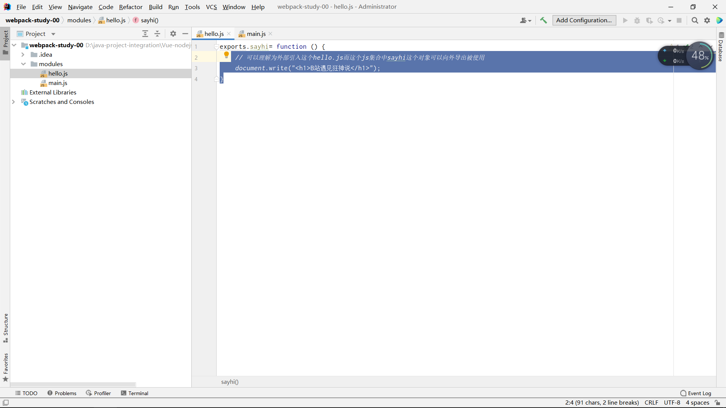Collapse the modules folder

[23, 64]
